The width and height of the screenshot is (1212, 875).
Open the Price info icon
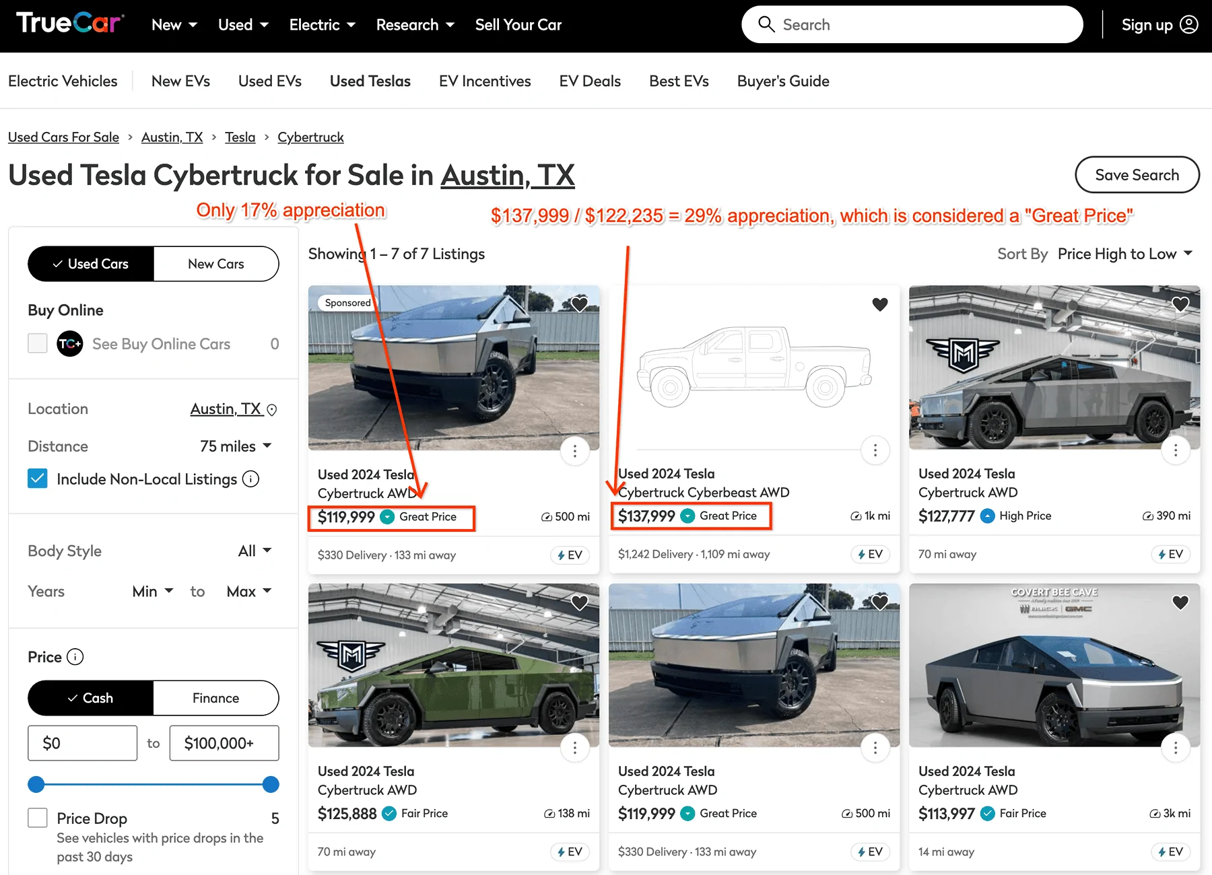[x=75, y=657]
